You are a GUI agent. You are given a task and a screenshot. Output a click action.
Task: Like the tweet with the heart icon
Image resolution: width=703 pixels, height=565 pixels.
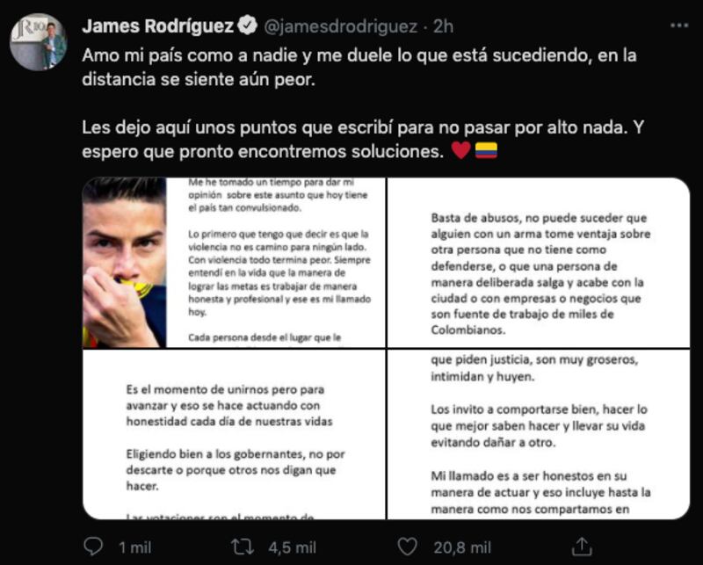408,547
